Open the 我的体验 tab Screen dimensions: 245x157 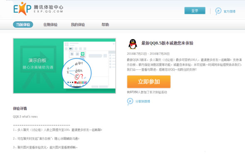tap(78, 25)
